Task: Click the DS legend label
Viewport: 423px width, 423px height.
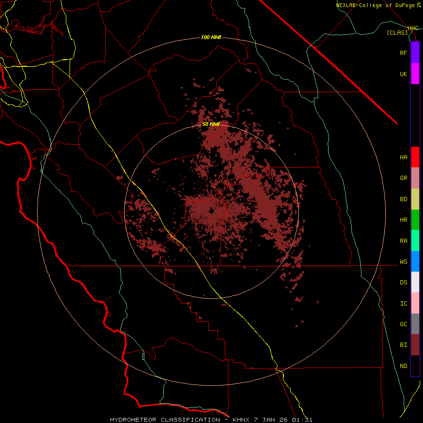Action: 403,282
